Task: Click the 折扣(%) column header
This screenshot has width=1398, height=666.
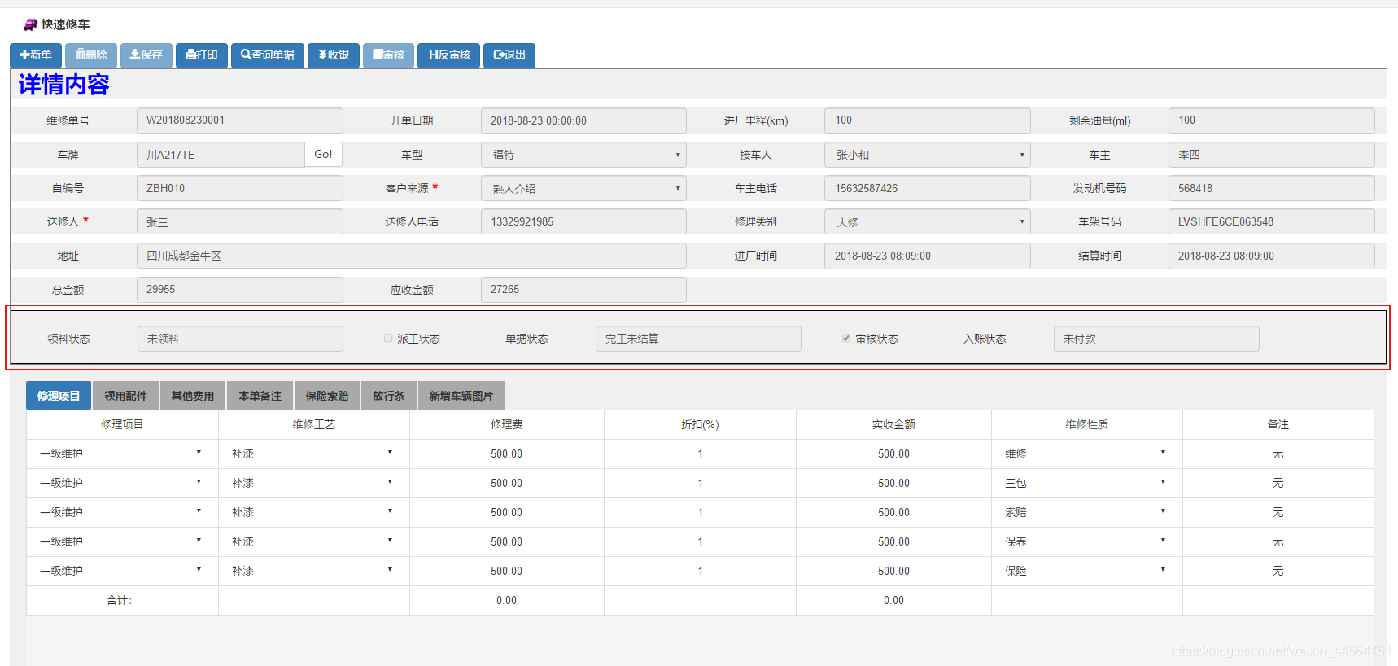Action: [x=700, y=424]
